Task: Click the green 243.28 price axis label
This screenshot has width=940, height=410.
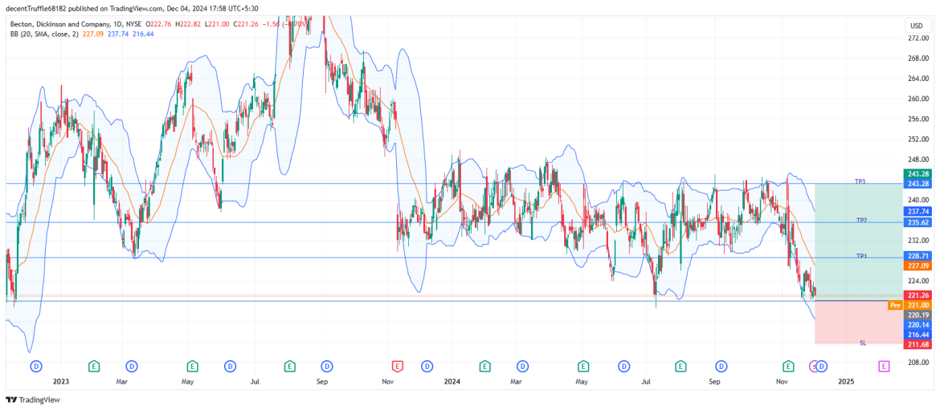Action: coord(918,174)
